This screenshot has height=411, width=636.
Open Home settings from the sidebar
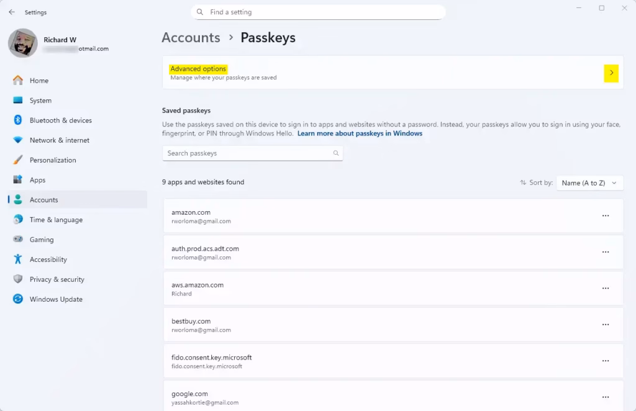[39, 80]
